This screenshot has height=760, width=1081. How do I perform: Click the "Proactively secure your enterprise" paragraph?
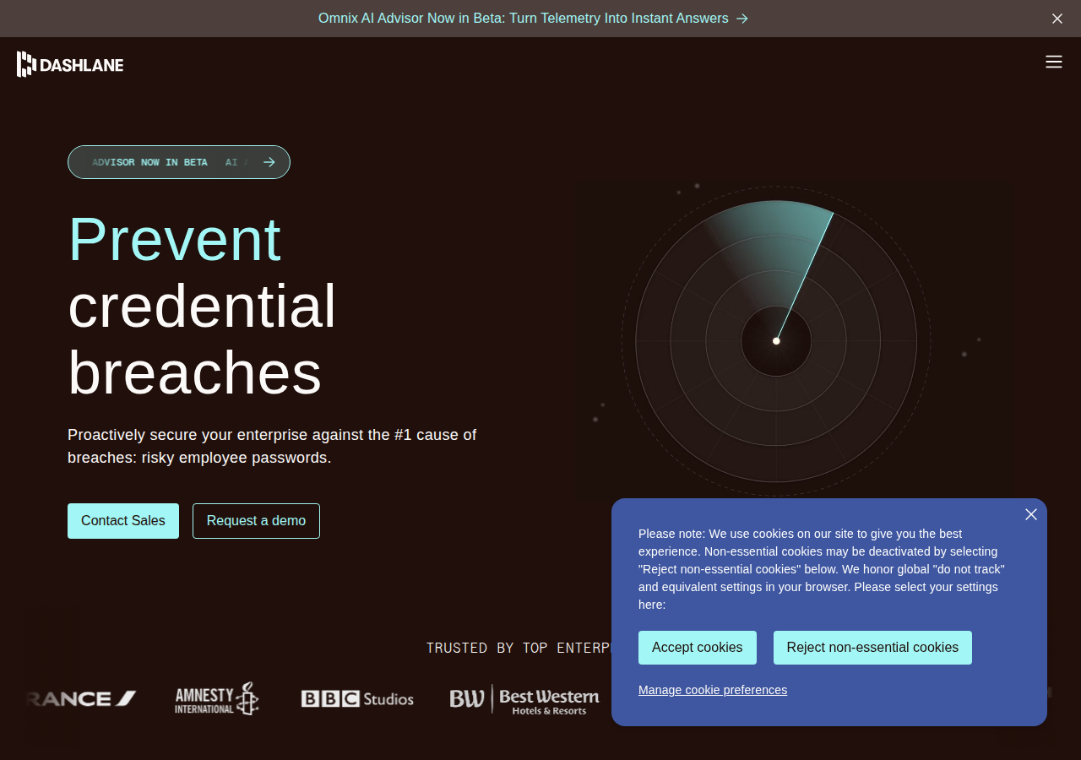pos(272,446)
